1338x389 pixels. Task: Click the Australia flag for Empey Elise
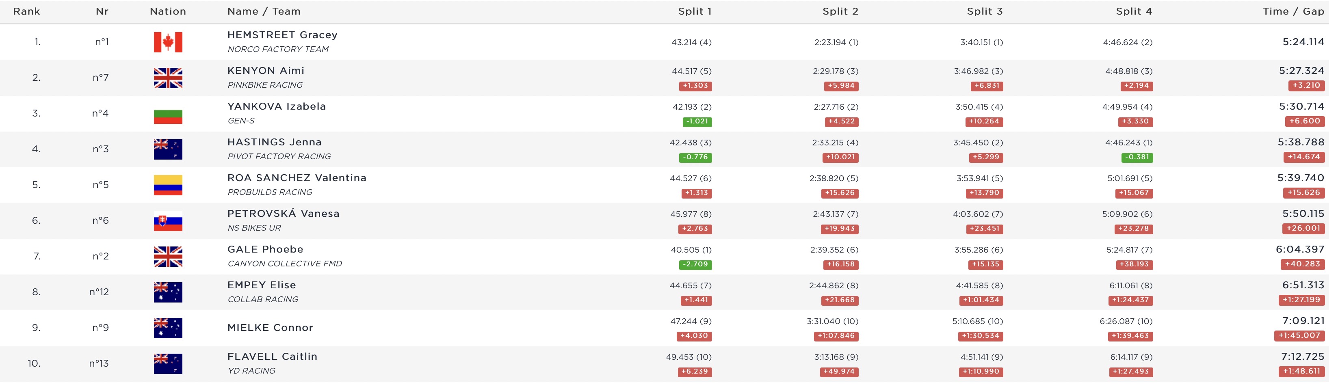168,292
